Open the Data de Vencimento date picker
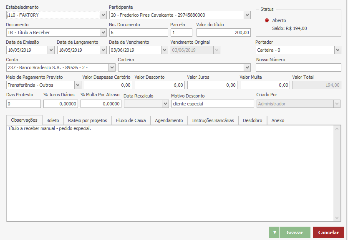348x240 pixels. [x=164, y=50]
